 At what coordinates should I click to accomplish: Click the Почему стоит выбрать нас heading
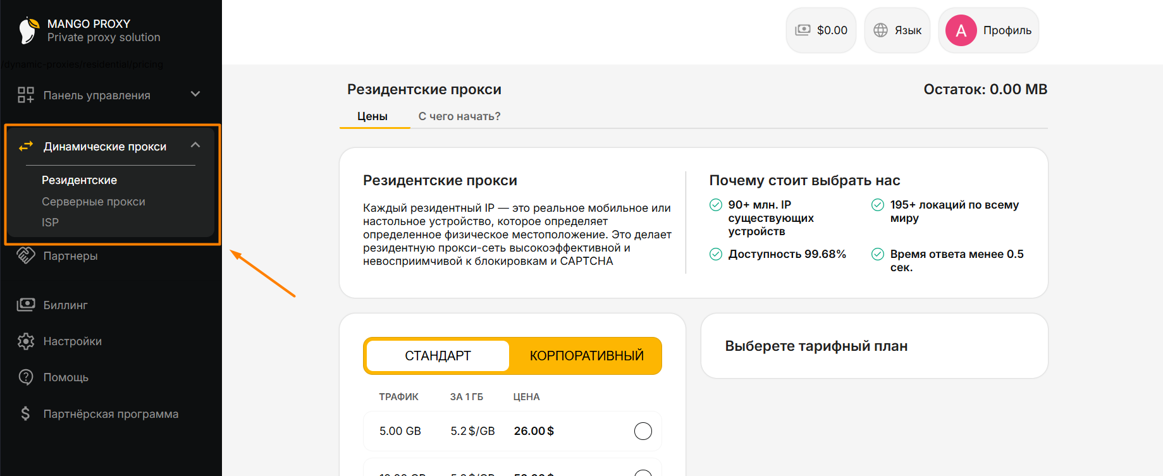pos(804,180)
